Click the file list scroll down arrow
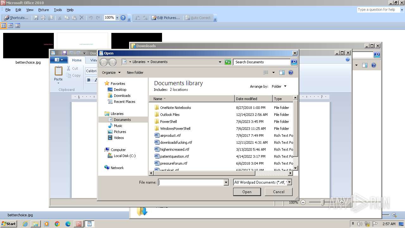 (x=296, y=168)
